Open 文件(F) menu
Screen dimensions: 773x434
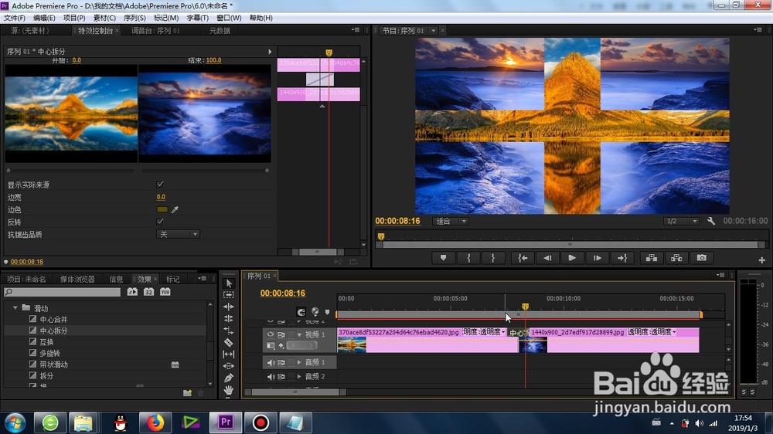pyautogui.click(x=14, y=18)
